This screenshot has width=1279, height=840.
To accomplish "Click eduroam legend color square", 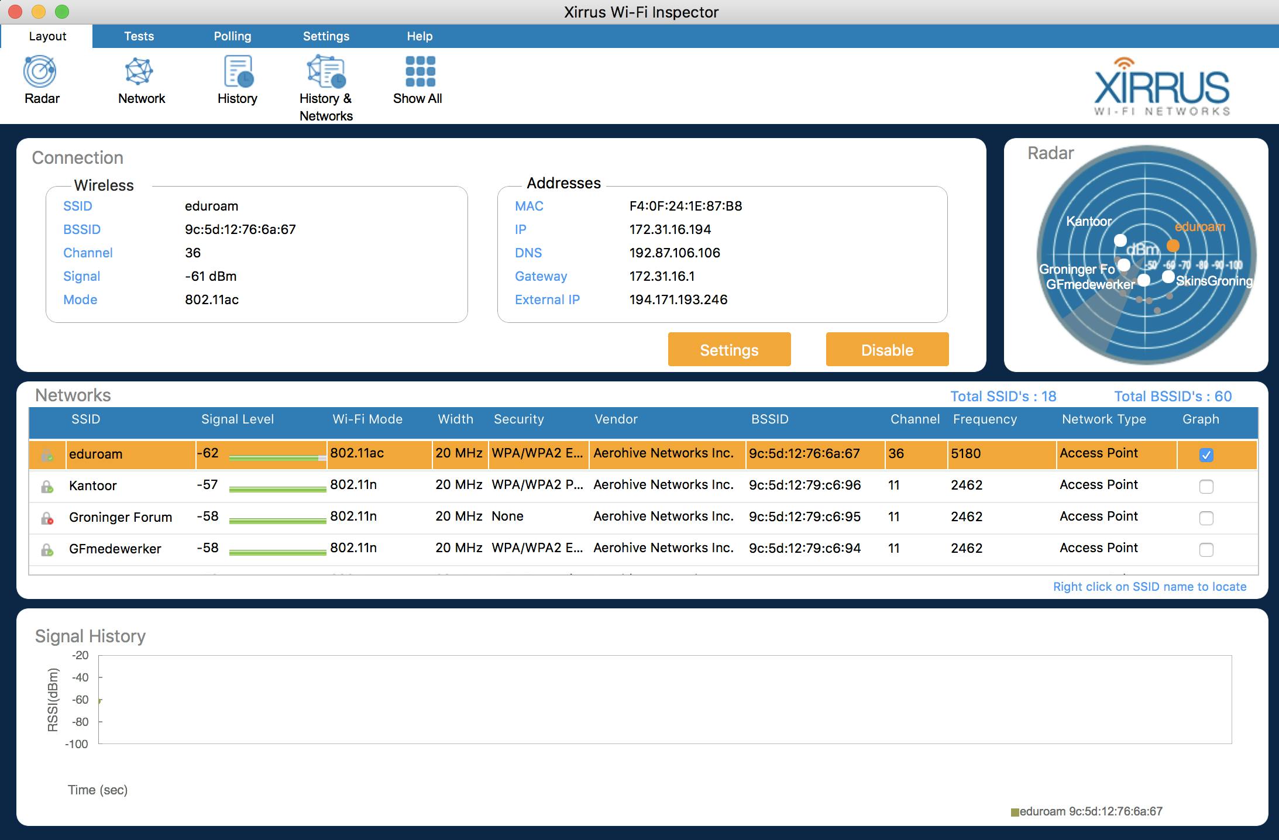I will point(1015,812).
